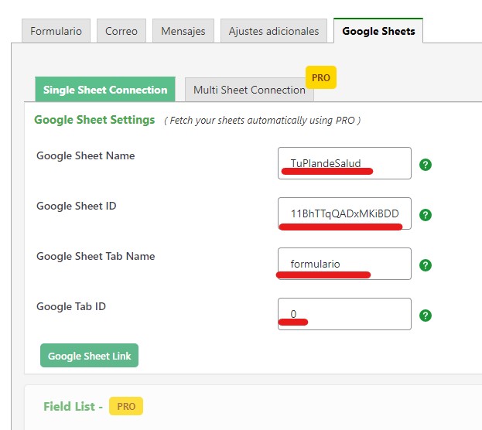Click the Google Sheet Settings heading
482x430 pixels.
tap(94, 120)
